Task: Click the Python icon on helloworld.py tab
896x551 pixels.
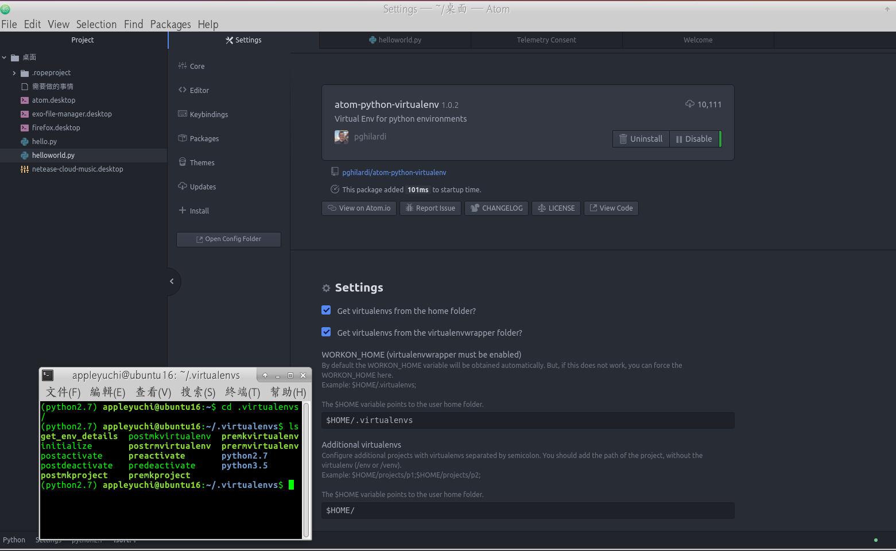Action: [x=373, y=40]
